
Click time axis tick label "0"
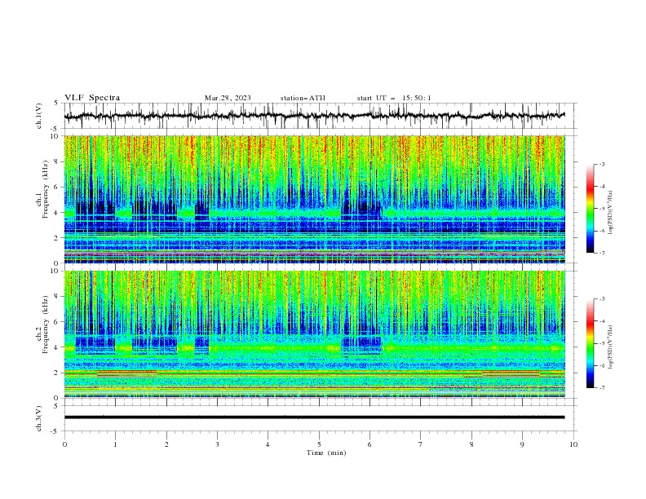coord(64,444)
